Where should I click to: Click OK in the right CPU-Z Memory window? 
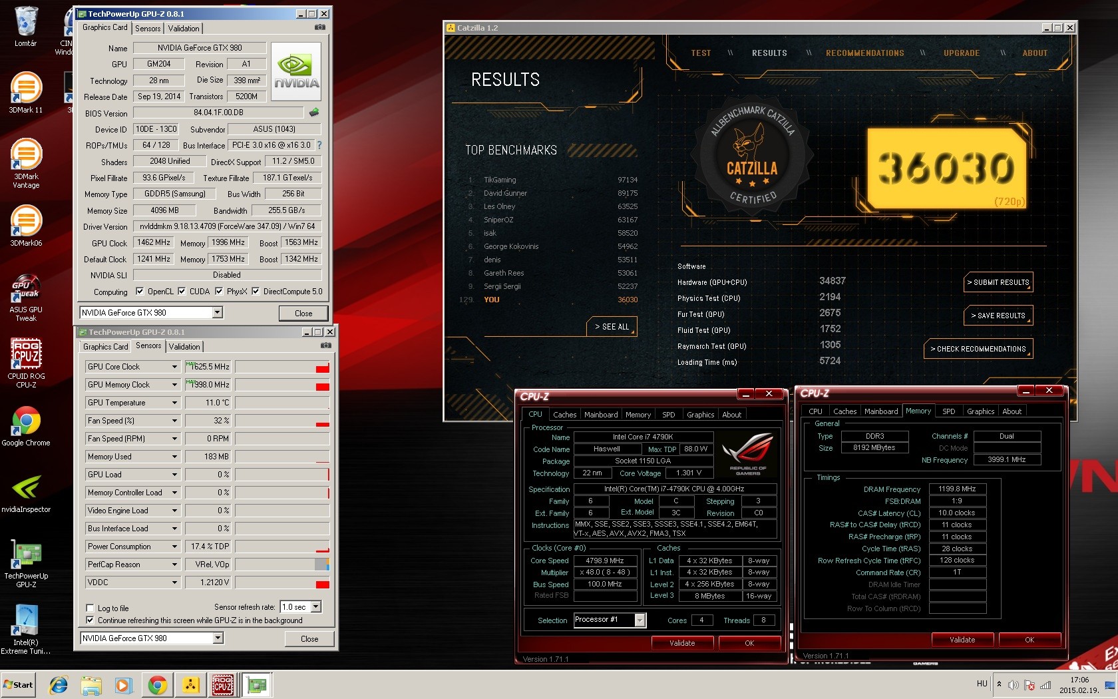[1029, 640]
